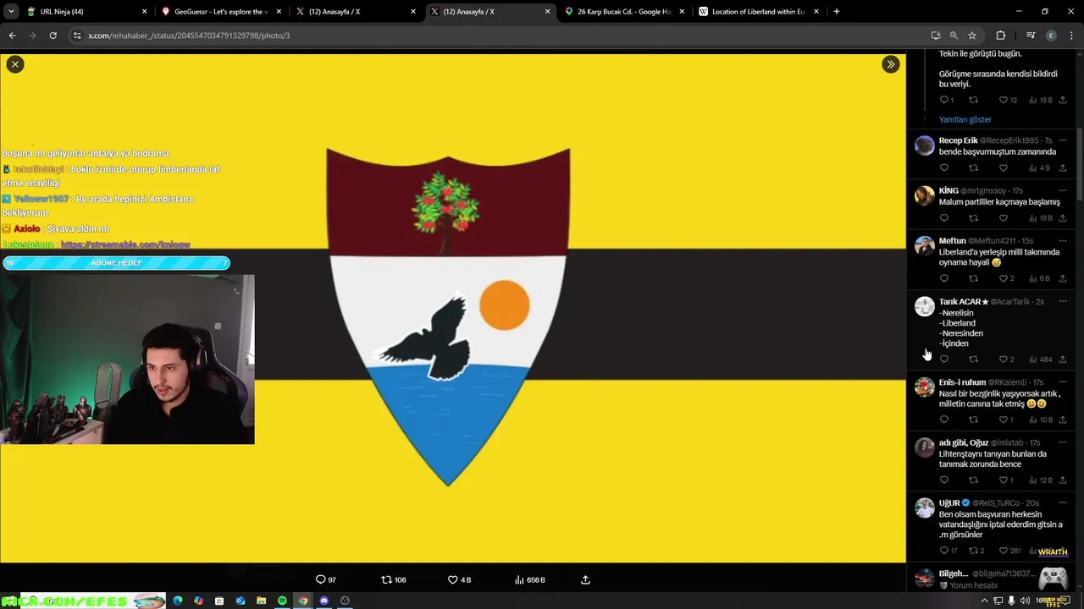Open UĞUR's profile name

click(948, 502)
